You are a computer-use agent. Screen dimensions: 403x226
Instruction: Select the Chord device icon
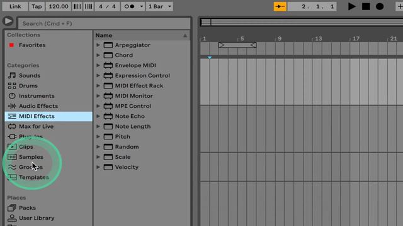(x=108, y=55)
